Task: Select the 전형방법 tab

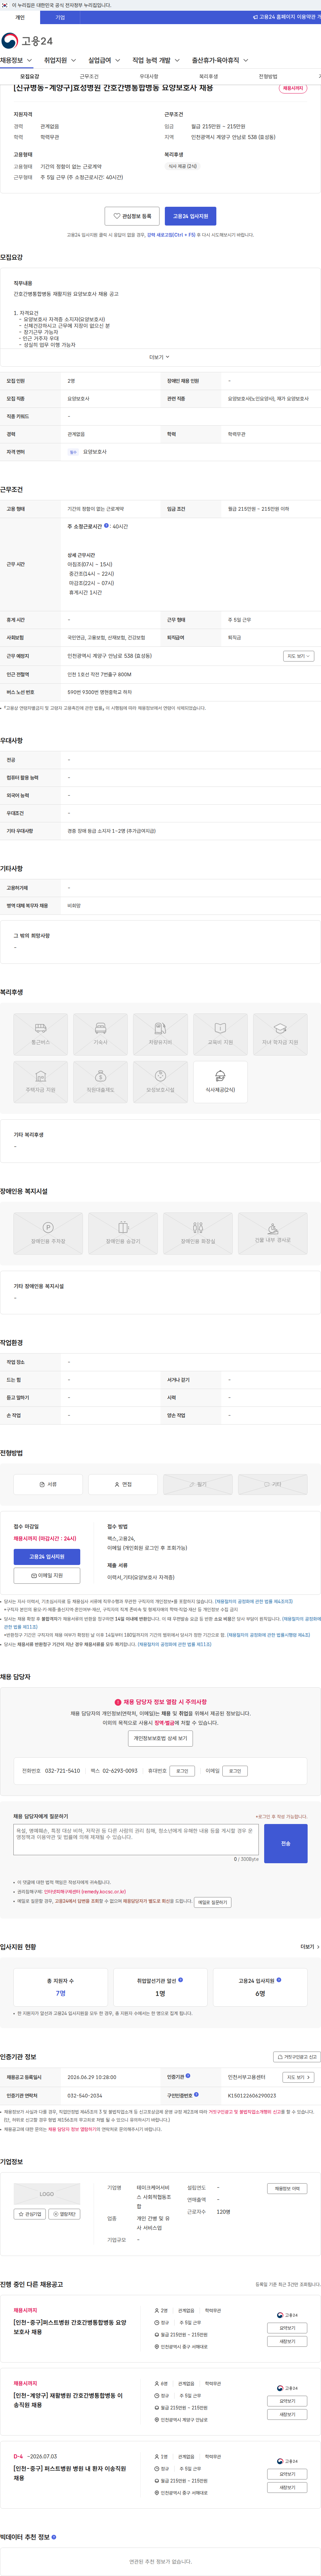Action: click(x=268, y=76)
